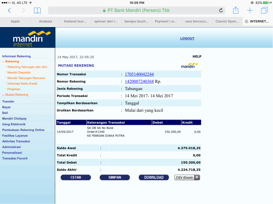Screen dimensions: 273x204
Task: Switch to the spinner dari tab
Action: click(106, 21)
